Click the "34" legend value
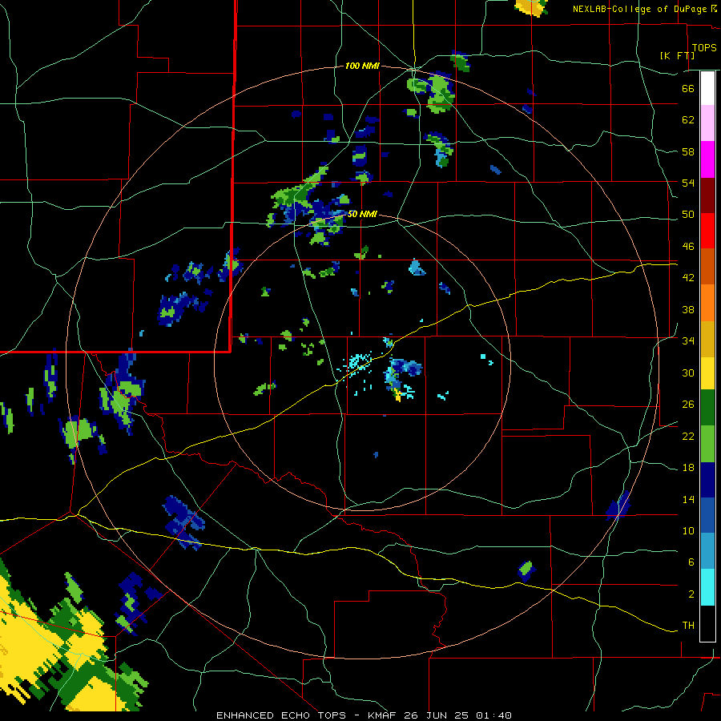721x721 pixels. tap(688, 341)
